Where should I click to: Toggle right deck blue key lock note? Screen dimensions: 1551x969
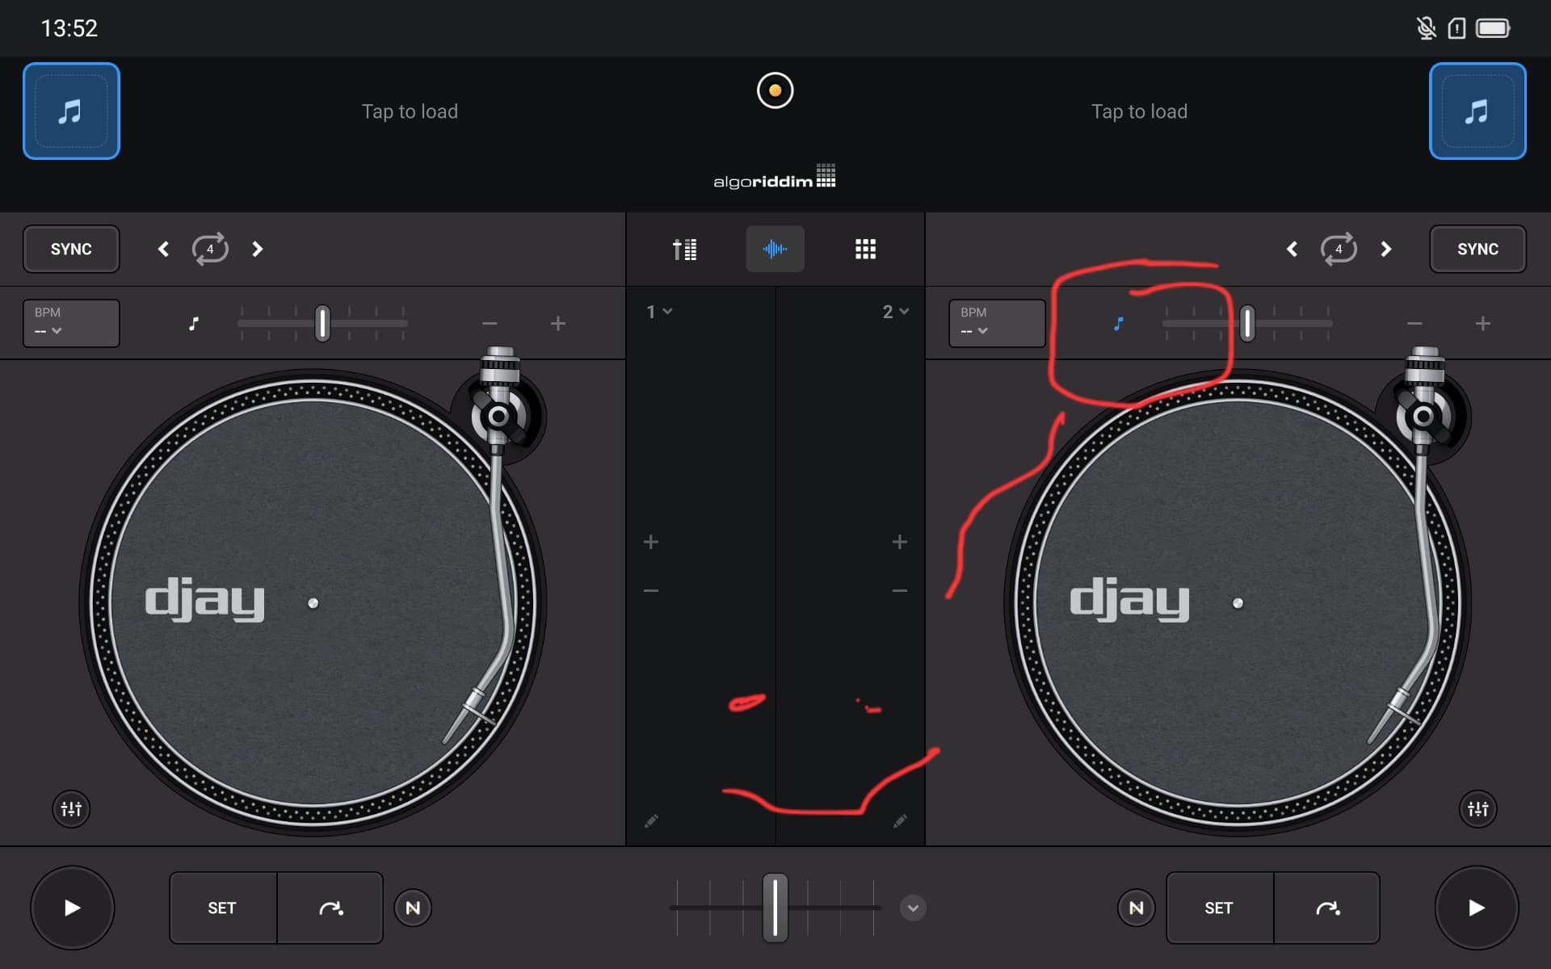click(x=1118, y=324)
